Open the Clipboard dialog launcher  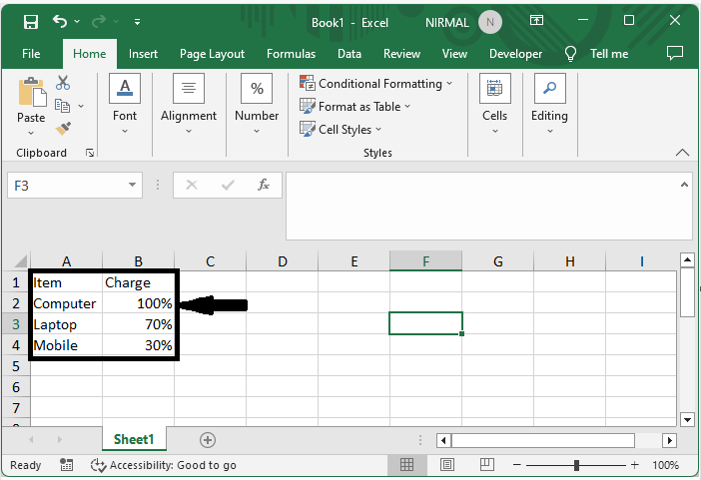click(90, 154)
